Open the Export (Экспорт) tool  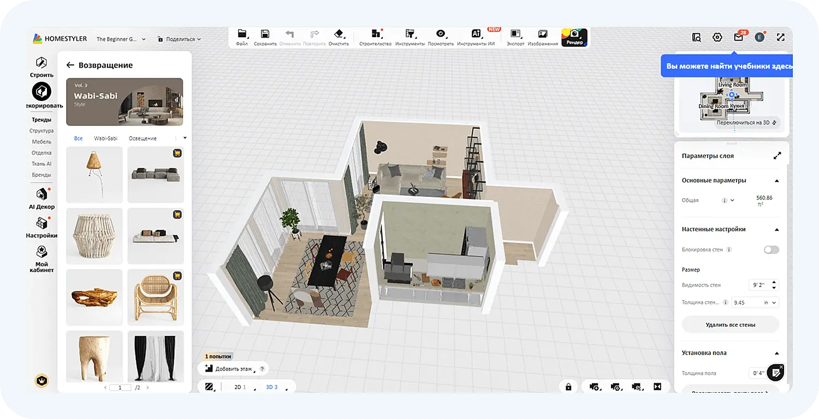[x=515, y=34]
